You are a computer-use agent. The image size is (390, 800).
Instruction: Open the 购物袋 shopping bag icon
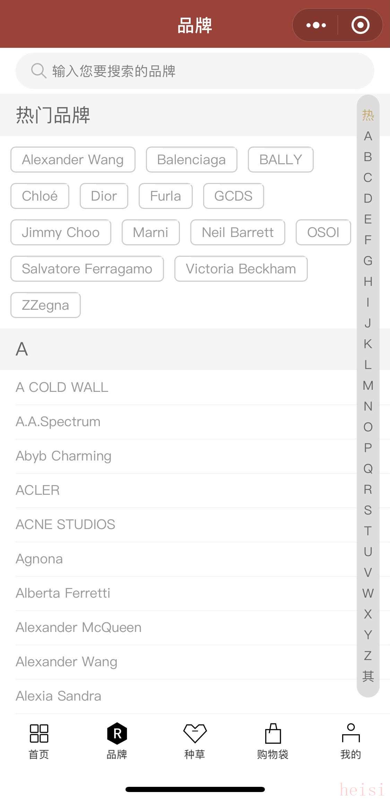point(273,733)
